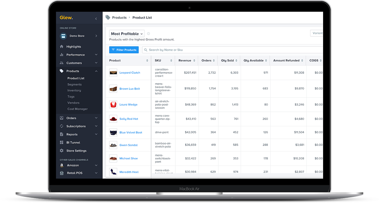The height and width of the screenshot is (203, 379).
Task: Open the Blue Velvet Boot product link
Action: pos(131,133)
